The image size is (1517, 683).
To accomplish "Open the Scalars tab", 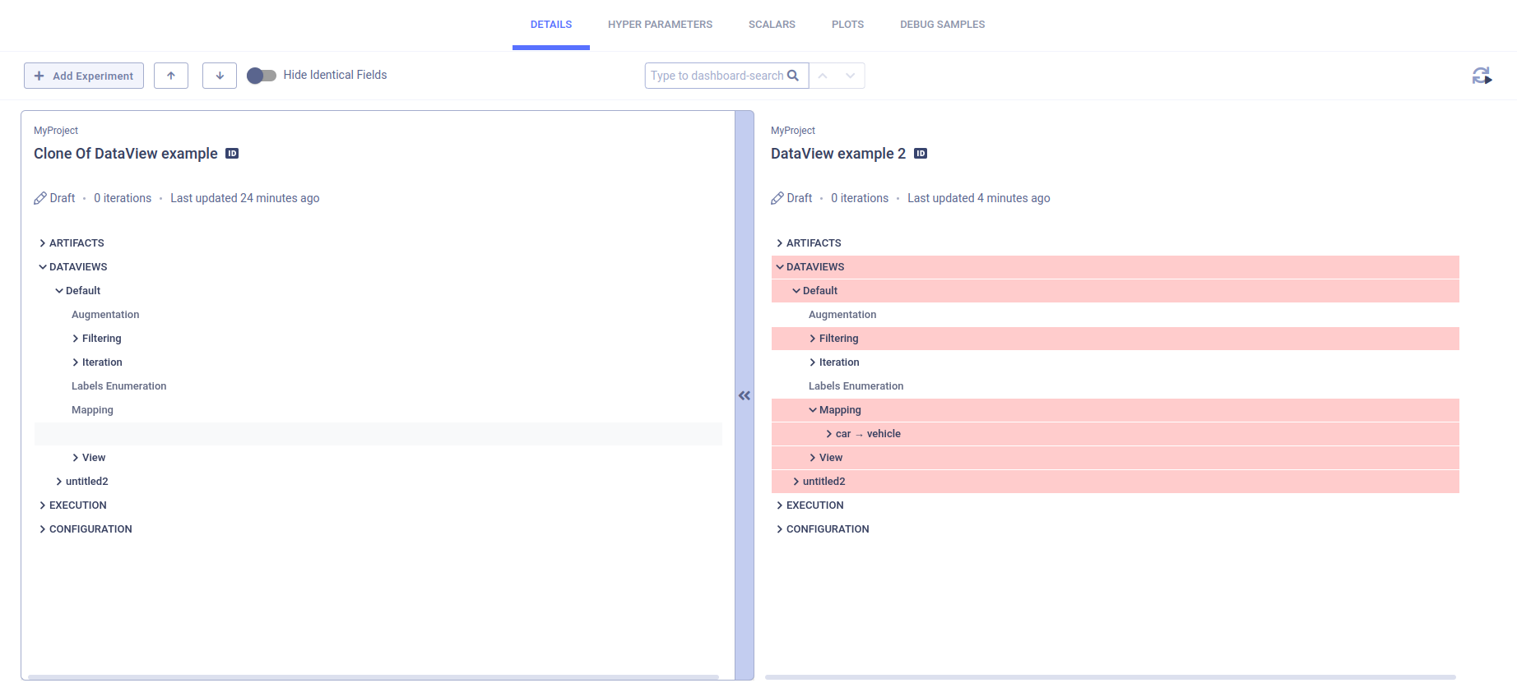I will 772,25.
